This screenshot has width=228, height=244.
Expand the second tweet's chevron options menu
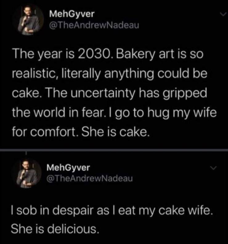213,168
